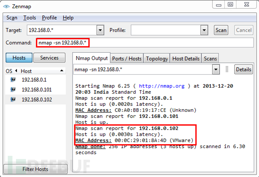Click the OS icon beside 192.168.0.1
Image resolution: width=259 pixels, height=177 pixels.
tap(13, 80)
